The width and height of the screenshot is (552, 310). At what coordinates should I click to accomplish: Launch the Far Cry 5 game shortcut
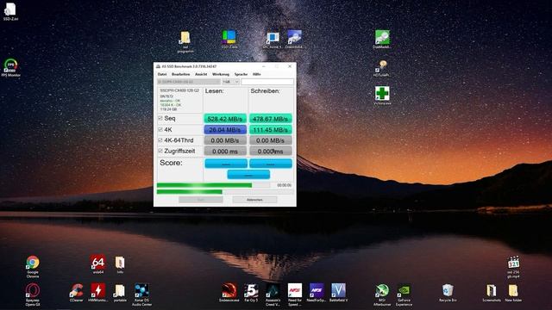click(251, 293)
